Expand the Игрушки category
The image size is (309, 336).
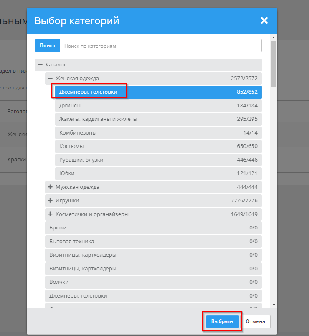[x=50, y=200]
